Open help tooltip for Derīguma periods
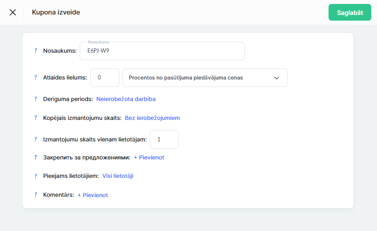 36,99
